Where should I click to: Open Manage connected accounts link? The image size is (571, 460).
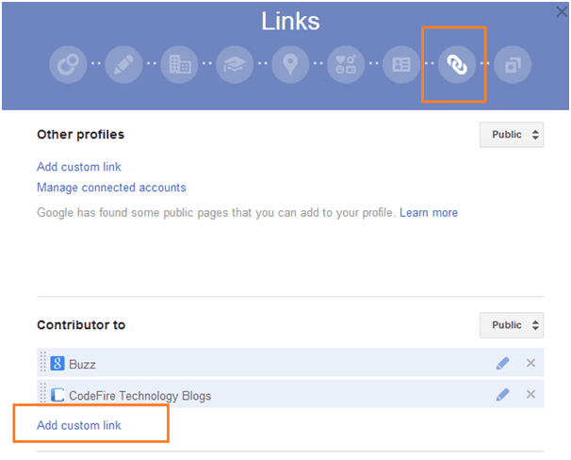click(x=111, y=188)
